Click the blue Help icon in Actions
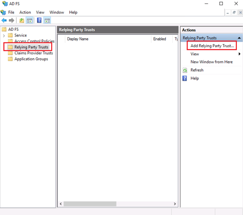This screenshot has height=215, width=243. pyautogui.click(x=185, y=78)
